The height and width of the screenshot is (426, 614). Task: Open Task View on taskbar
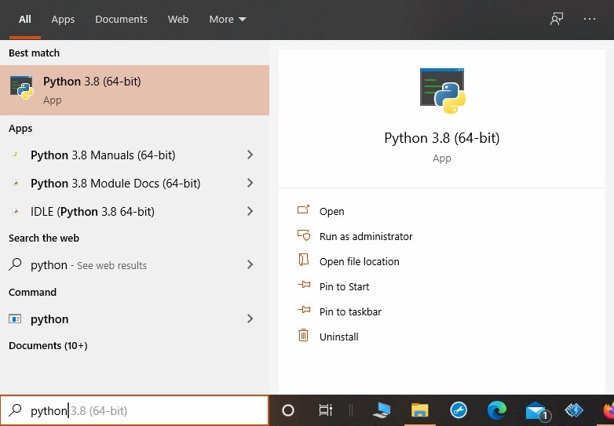pos(325,410)
